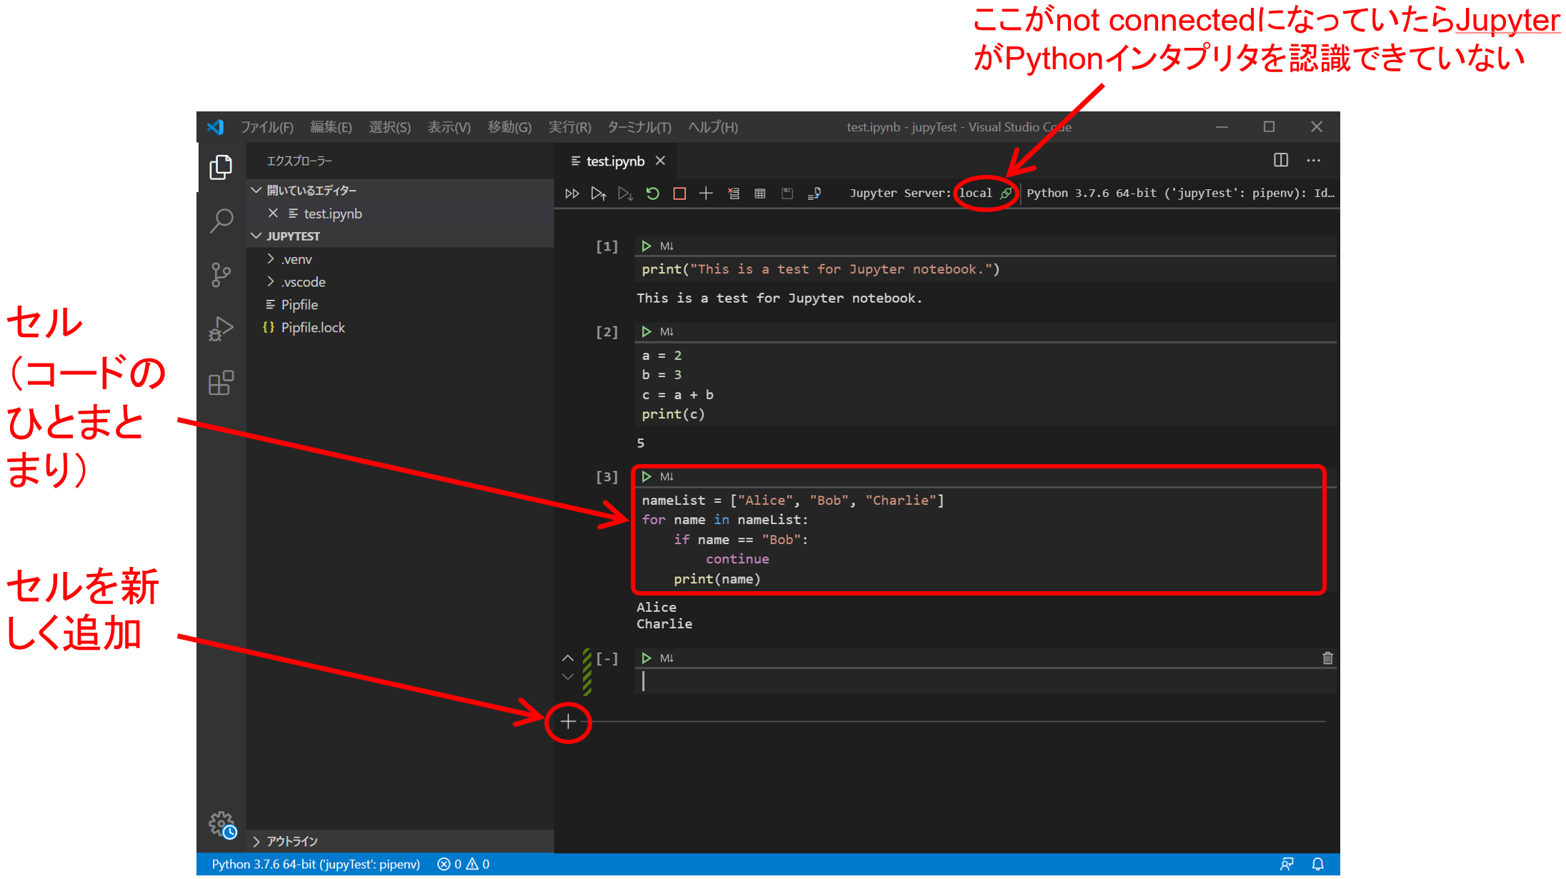Close test.ipynb in open editors list

(x=273, y=214)
